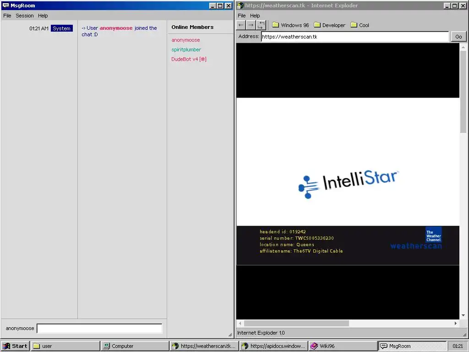Click the Go button next to the address bar

coord(458,37)
